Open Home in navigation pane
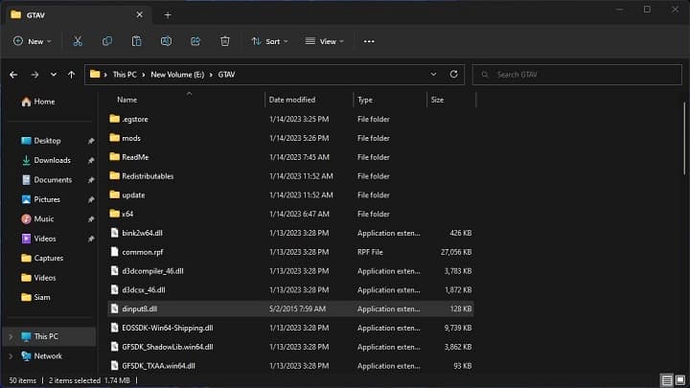This screenshot has width=690, height=388. point(38,102)
